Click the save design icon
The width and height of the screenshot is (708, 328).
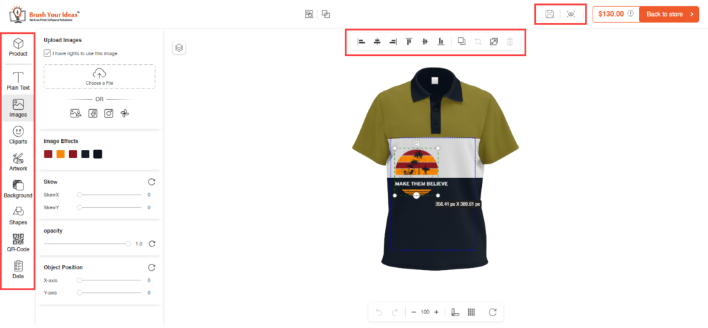pyautogui.click(x=550, y=14)
